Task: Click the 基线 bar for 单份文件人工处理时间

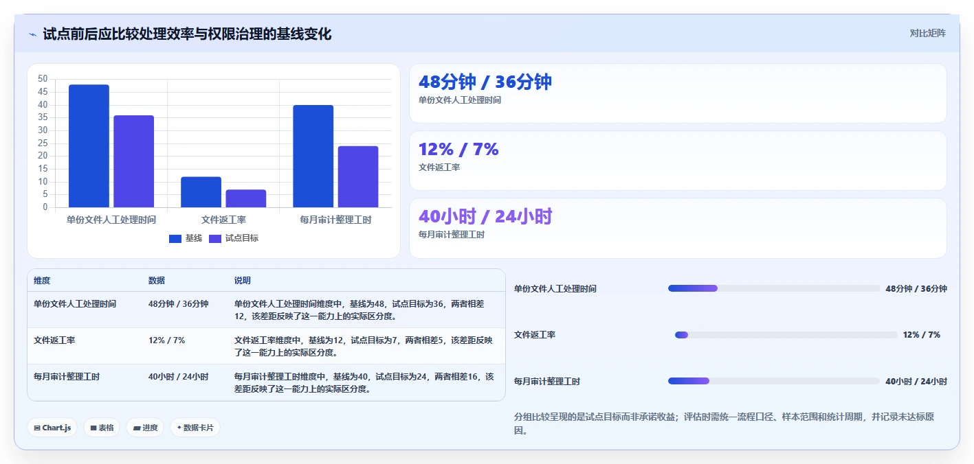Action: tap(89, 146)
